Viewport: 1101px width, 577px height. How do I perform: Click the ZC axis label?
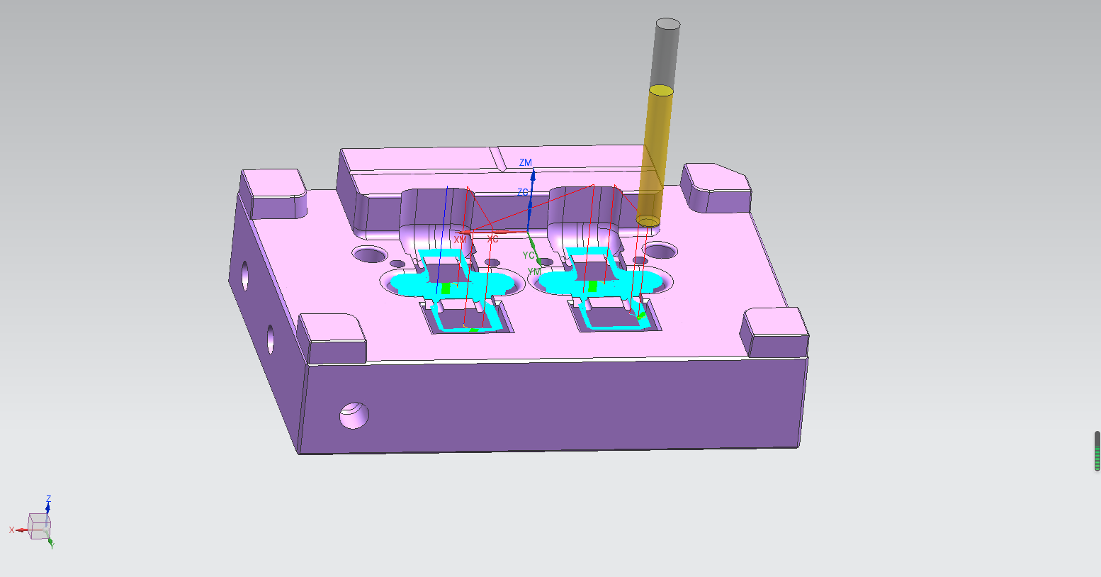pyautogui.click(x=522, y=192)
